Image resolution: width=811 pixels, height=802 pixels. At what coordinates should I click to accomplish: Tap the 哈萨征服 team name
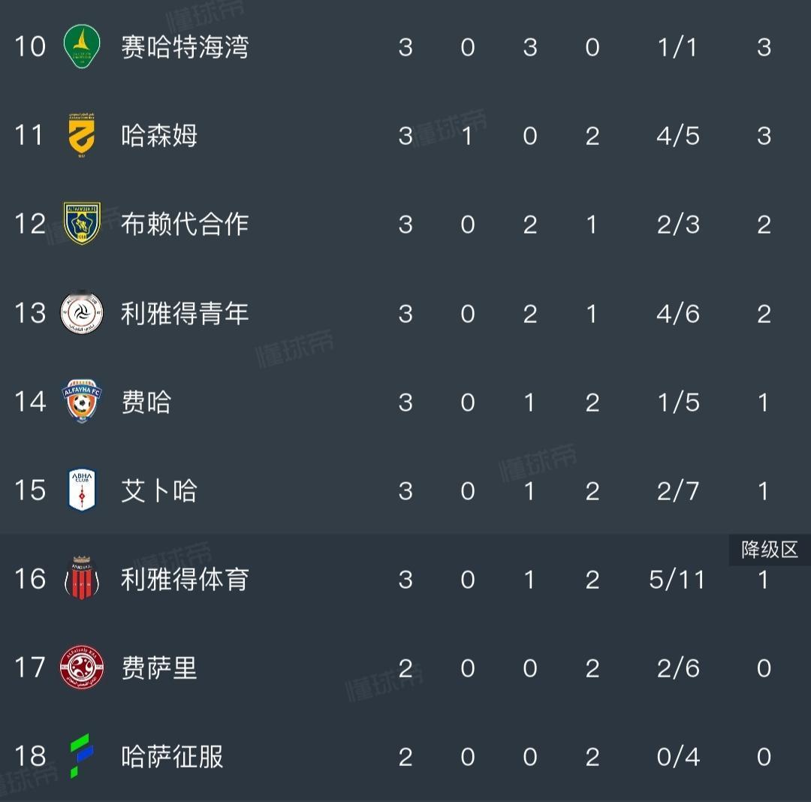pyautogui.click(x=172, y=756)
